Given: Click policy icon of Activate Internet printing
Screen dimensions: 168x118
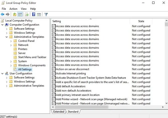Looking at the screenshot, I should tap(54, 73).
